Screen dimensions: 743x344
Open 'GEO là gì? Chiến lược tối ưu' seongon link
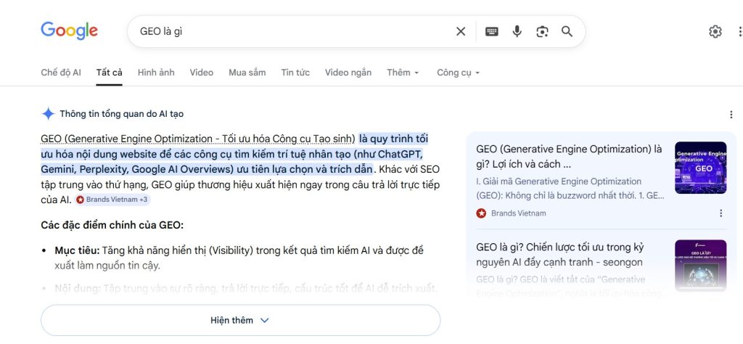tap(559, 255)
